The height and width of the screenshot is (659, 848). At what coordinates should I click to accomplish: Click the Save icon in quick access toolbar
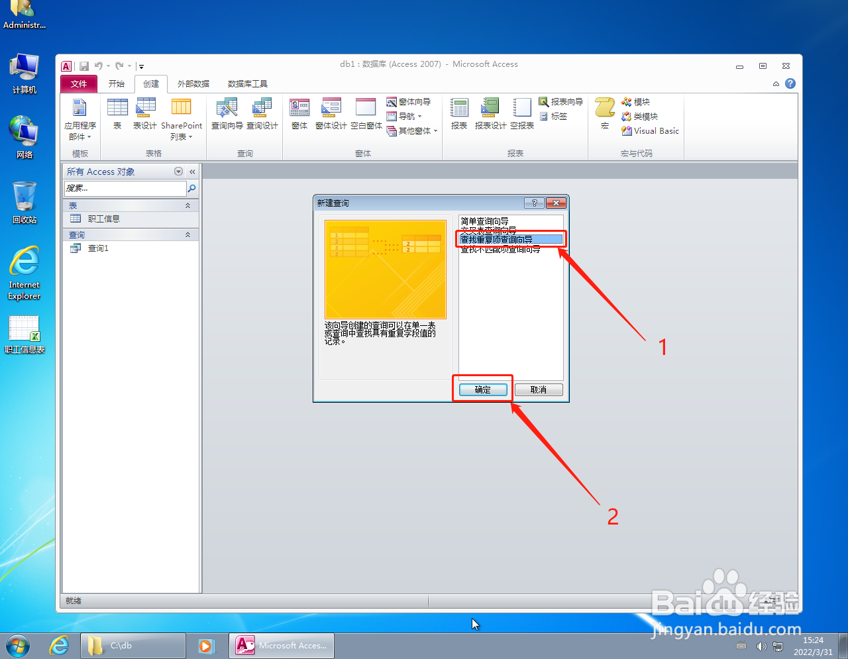tap(84, 66)
